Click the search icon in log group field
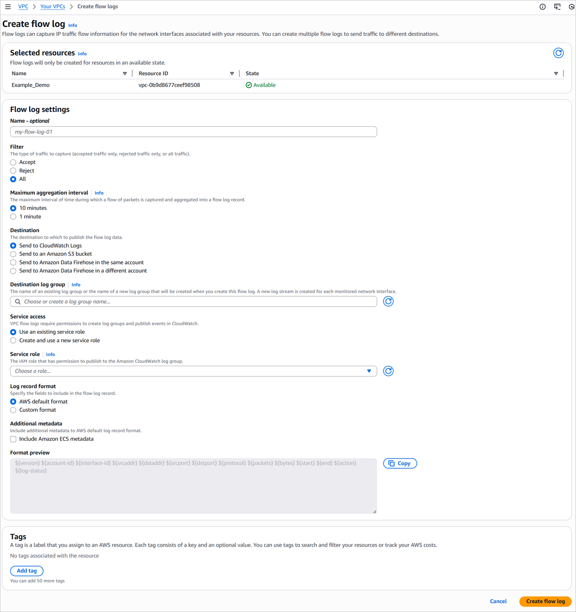 [x=18, y=302]
